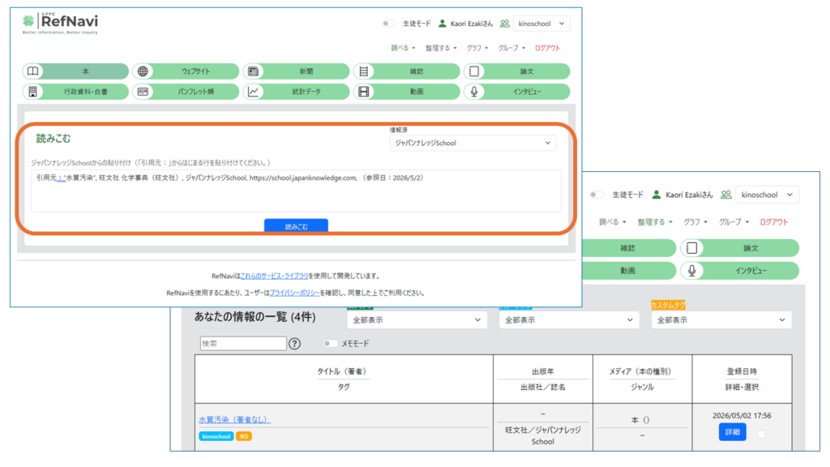
Task: Click the 動画 button in back window
Action: (628, 271)
